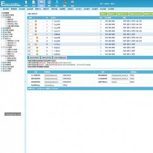Tick the checkbox in row ID 28

click(52, 44)
